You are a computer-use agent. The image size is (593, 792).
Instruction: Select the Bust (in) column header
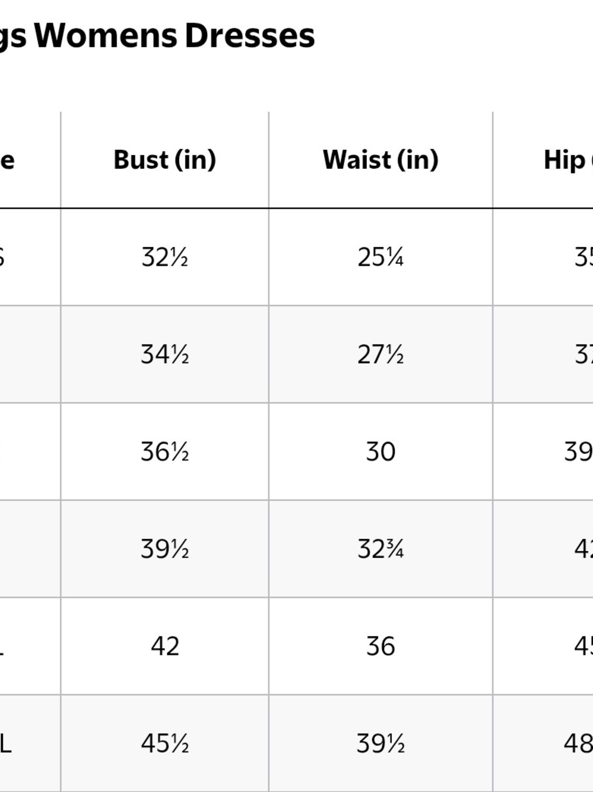164,160
